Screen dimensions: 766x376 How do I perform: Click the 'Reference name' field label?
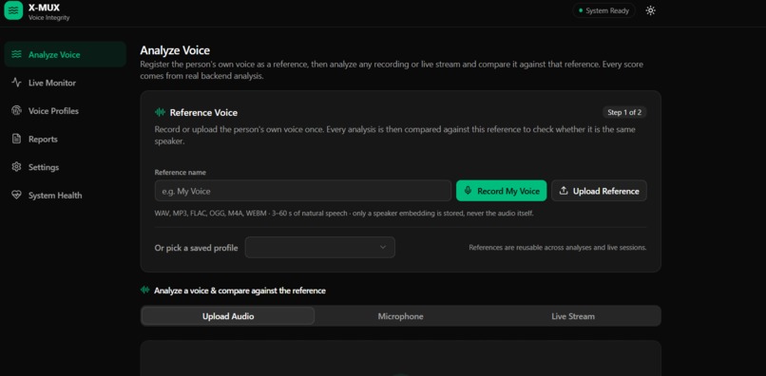point(181,173)
